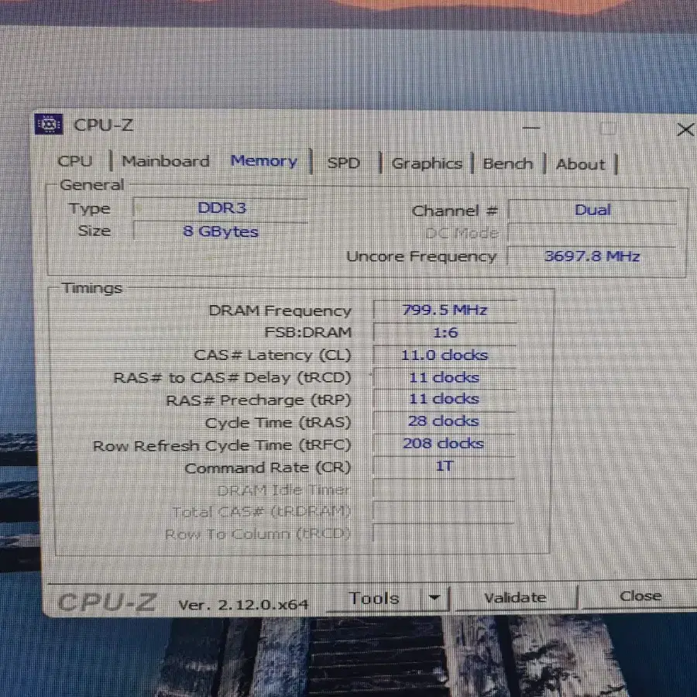
Task: Click the Ver. 2.12.0.x64 version text
Action: pyautogui.click(x=242, y=605)
